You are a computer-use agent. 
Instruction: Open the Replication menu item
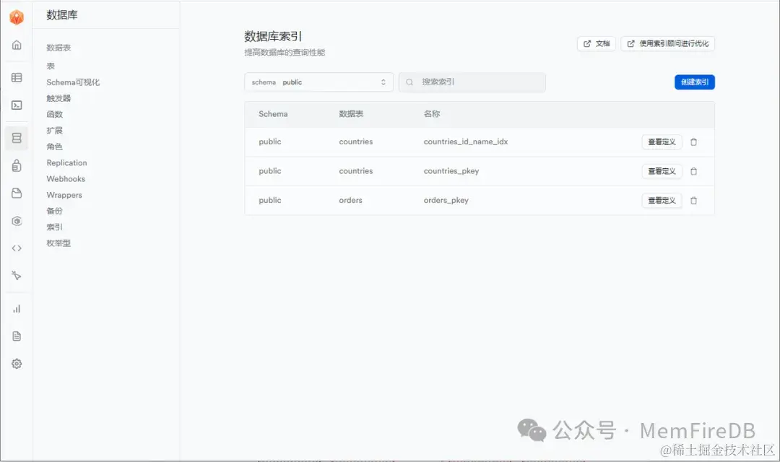(66, 162)
